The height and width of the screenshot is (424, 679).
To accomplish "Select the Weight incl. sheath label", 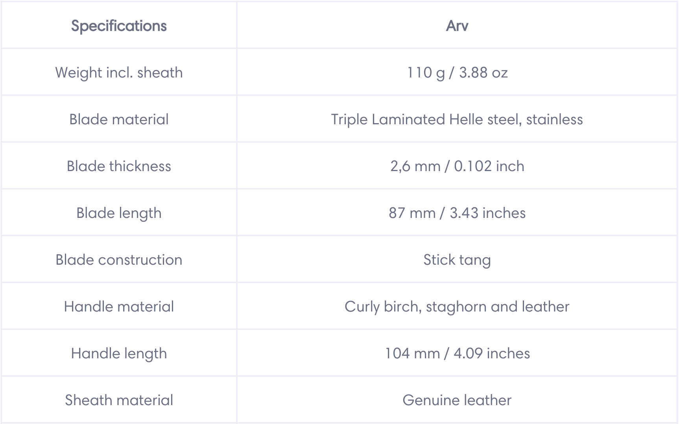I will tap(119, 73).
